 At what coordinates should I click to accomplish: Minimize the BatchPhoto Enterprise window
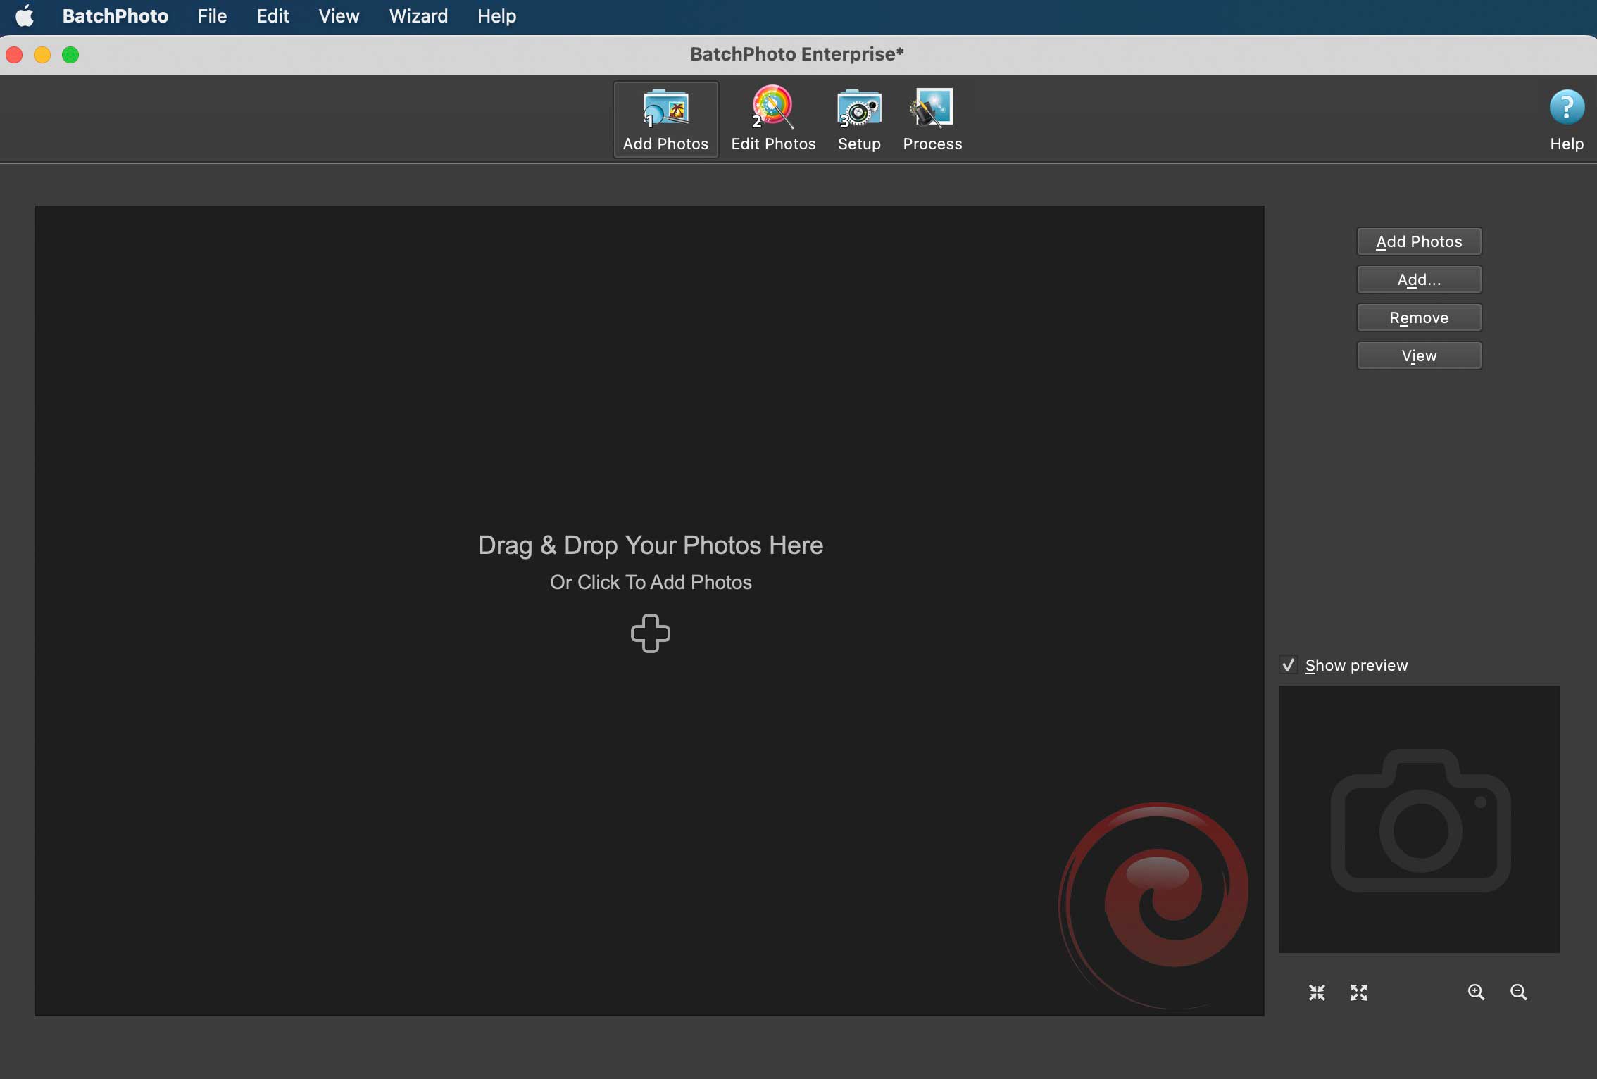(42, 55)
